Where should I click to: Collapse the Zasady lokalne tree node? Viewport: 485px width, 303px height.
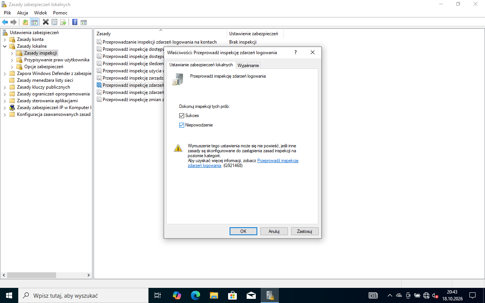5,46
